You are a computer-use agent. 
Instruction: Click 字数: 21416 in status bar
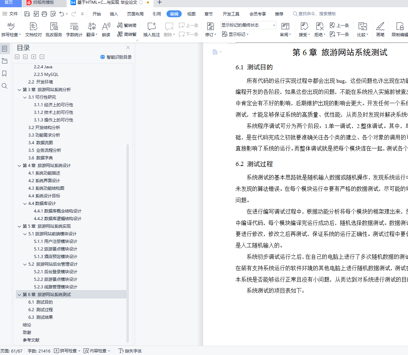pyautogui.click(x=39, y=351)
